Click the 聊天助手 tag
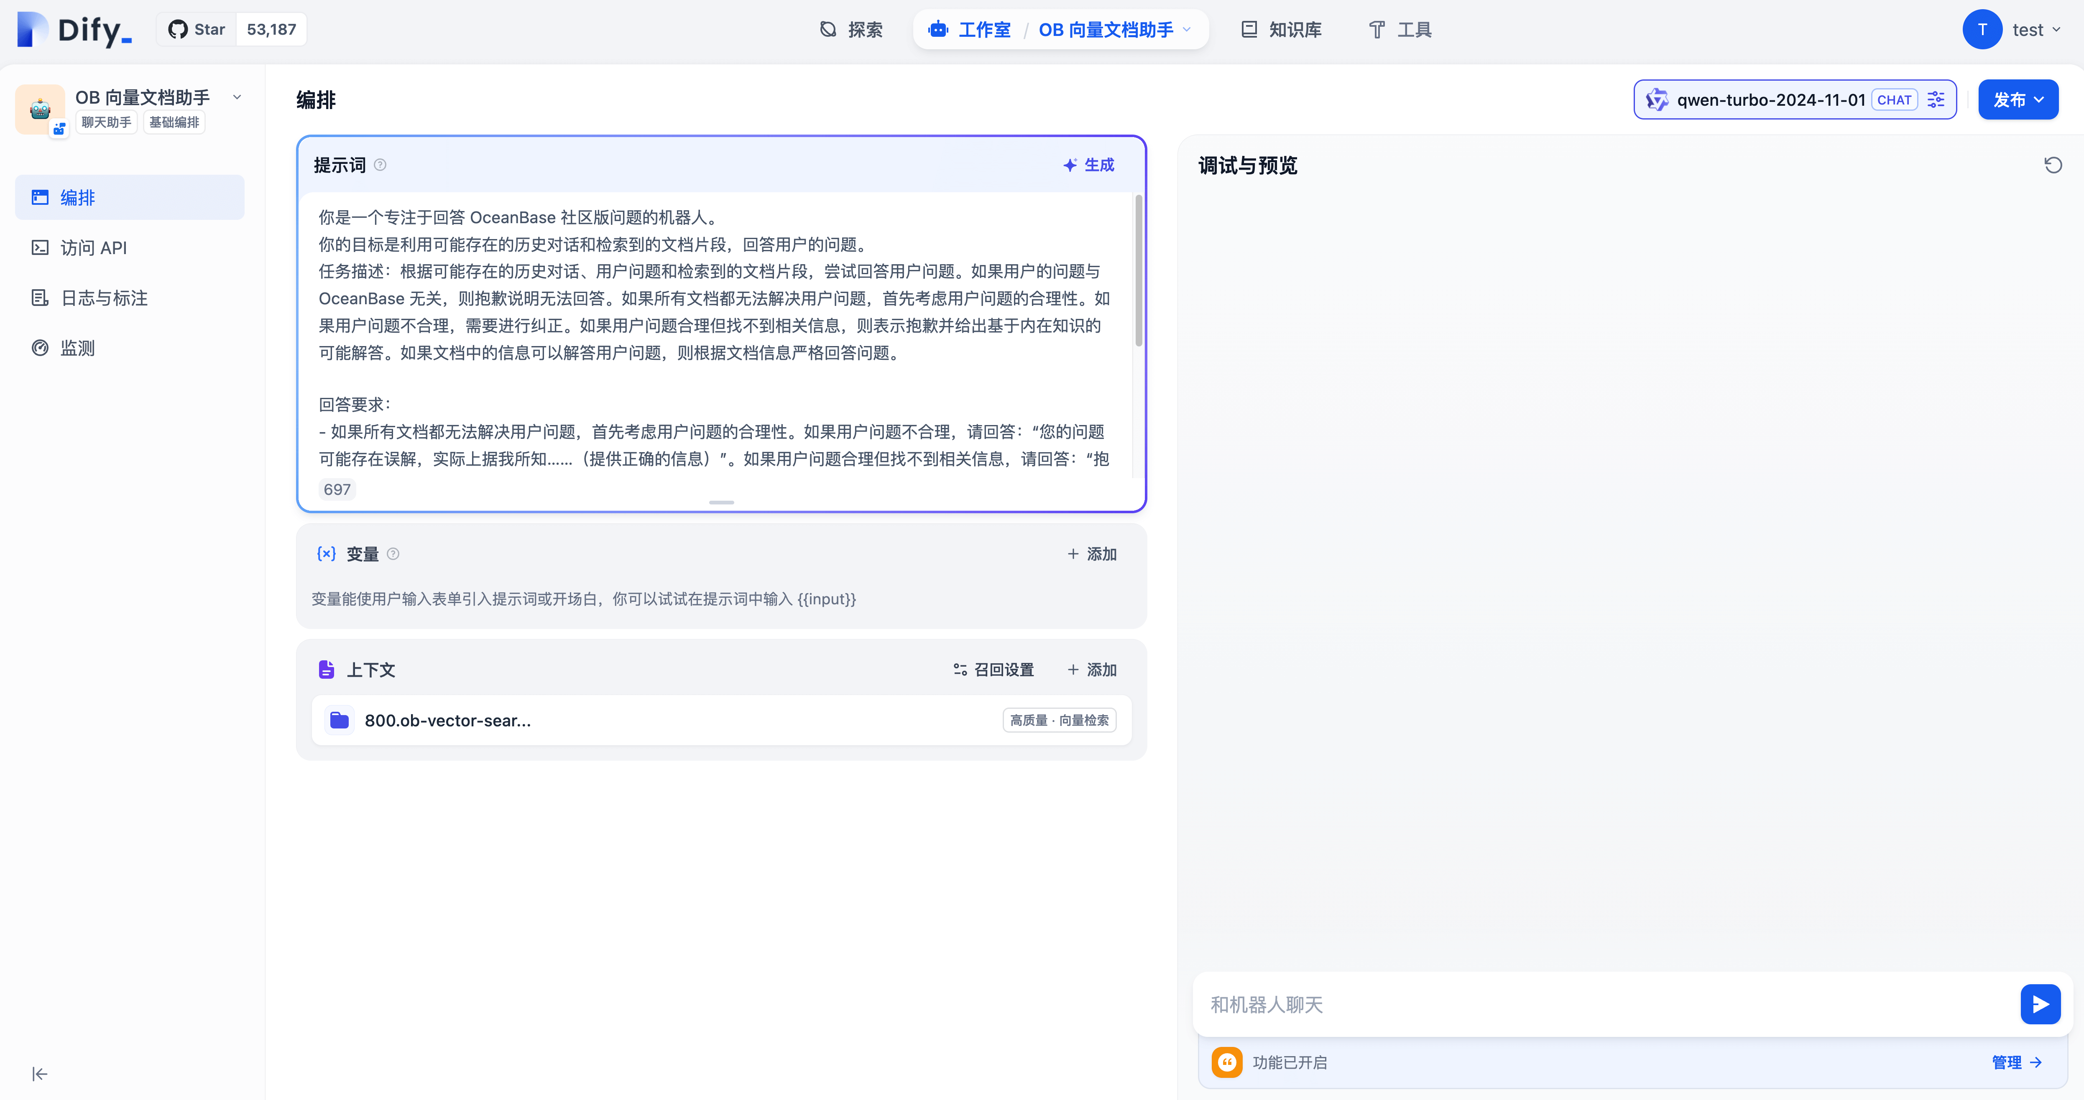Screen dimensions: 2084x1100 point(106,122)
